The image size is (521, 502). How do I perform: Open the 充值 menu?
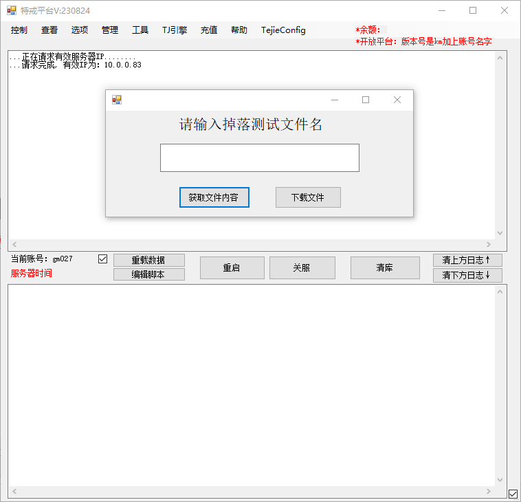pyautogui.click(x=209, y=30)
